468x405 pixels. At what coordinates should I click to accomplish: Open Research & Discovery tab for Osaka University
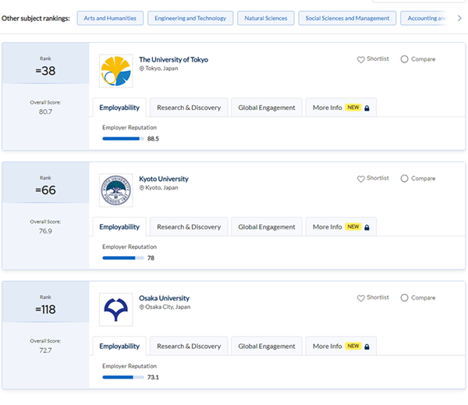click(189, 346)
